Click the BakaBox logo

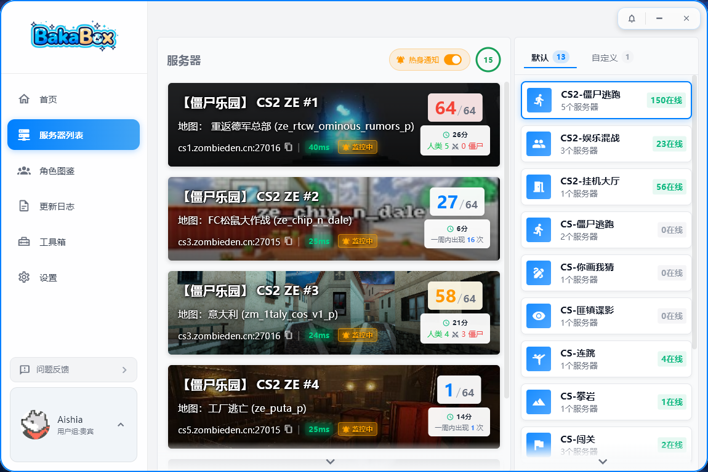74,36
